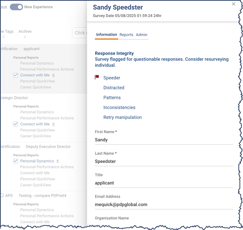Open Deputy Executive Director's Personal Dynamics link
Image resolution: width=243 pixels, height=230 pixels.
tap(37, 161)
